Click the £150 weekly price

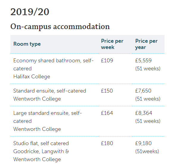pyautogui.click(x=107, y=91)
